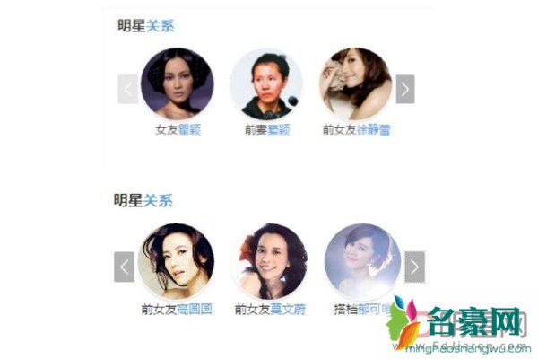Open the round photo above 搭档郁可唯
The width and height of the screenshot is (538, 359).
pyautogui.click(x=362, y=262)
